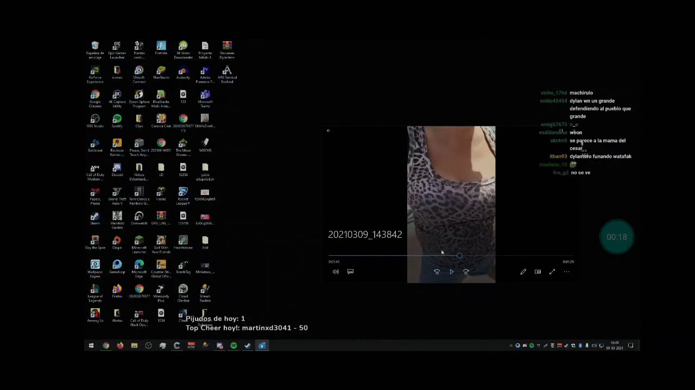Click the video title 20210309_143842
The height and width of the screenshot is (390, 695).
click(365, 235)
